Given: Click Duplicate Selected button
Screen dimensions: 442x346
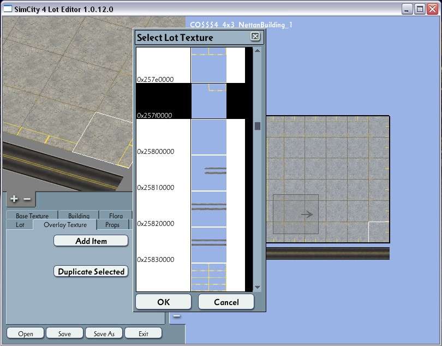Looking at the screenshot, I should (x=91, y=272).
